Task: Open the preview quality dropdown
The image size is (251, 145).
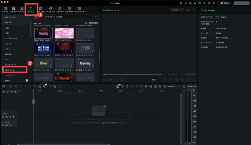Action: coord(177,10)
